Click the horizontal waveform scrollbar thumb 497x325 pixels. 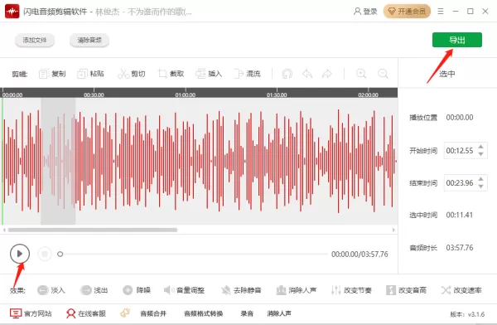(x=93, y=230)
